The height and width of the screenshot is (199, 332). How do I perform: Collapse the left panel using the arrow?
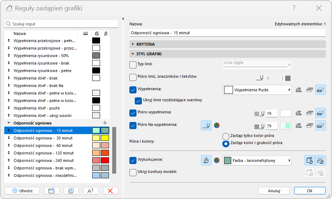pos(123,19)
